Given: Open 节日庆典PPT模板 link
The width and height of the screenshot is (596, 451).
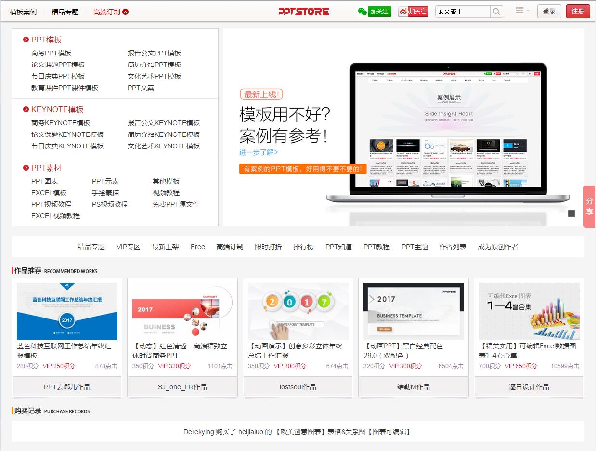Looking at the screenshot, I should click(58, 76).
